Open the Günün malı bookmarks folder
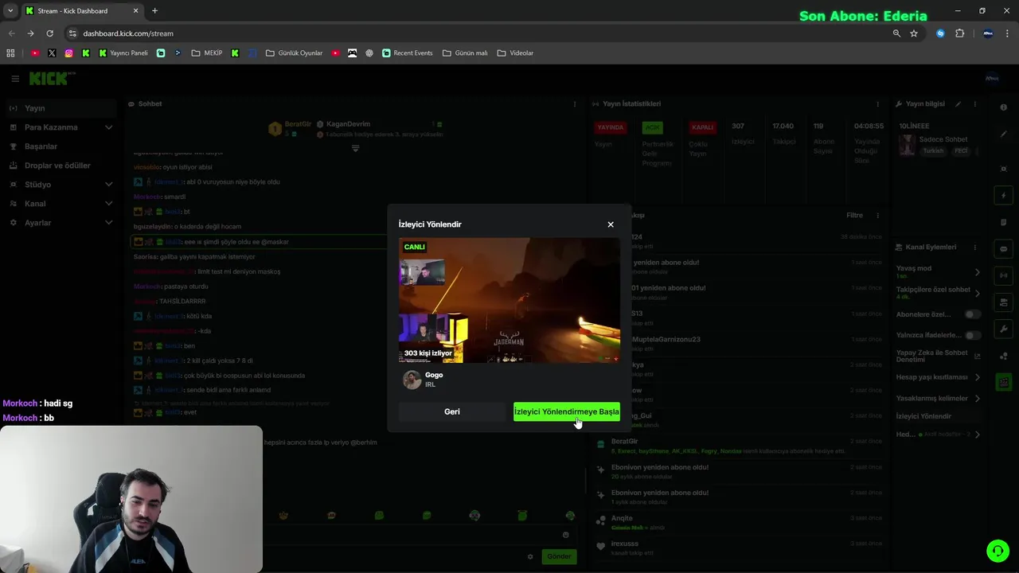1019x573 pixels. (x=465, y=53)
